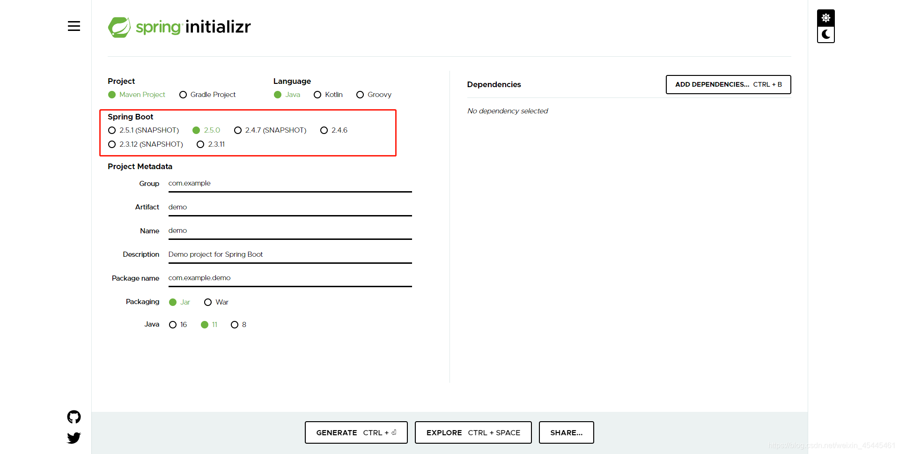The image size is (899, 454).
Task: Select Spring Boot 2.5.1 (SNAPSHOT)
Action: pos(143,130)
